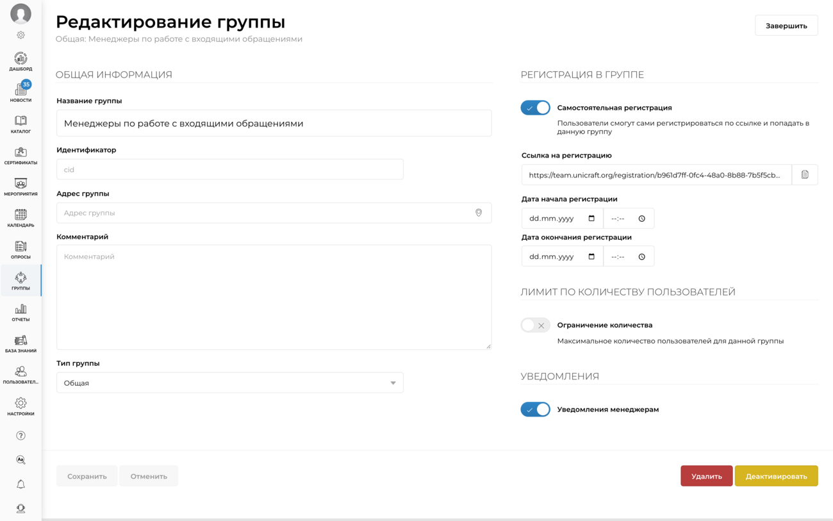Open Новости with the 35 badge
This screenshot has height=521, width=833.
pos(21,92)
